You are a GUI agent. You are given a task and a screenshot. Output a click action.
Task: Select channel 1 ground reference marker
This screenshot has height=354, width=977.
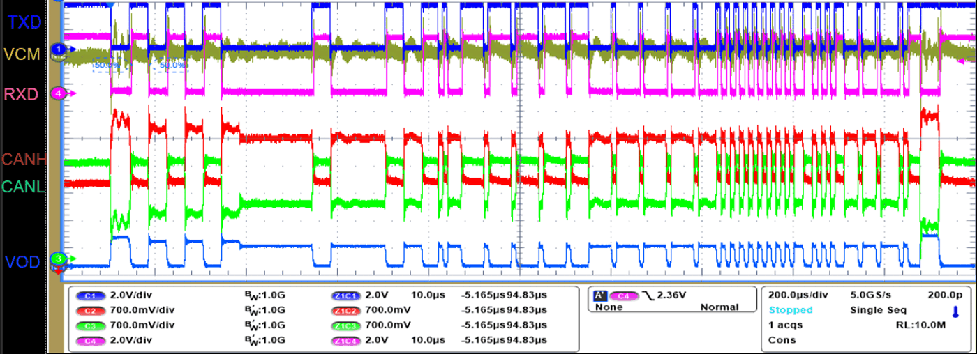pyautogui.click(x=59, y=49)
